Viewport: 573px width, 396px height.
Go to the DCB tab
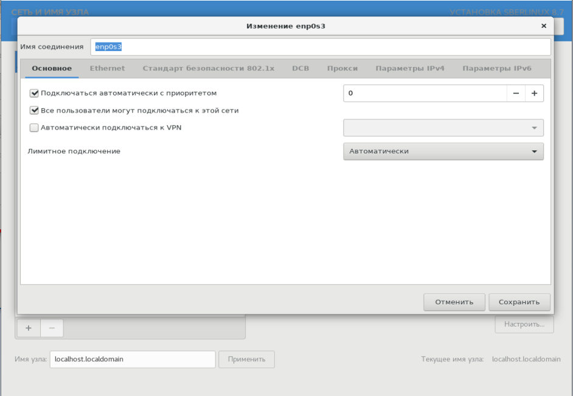300,69
